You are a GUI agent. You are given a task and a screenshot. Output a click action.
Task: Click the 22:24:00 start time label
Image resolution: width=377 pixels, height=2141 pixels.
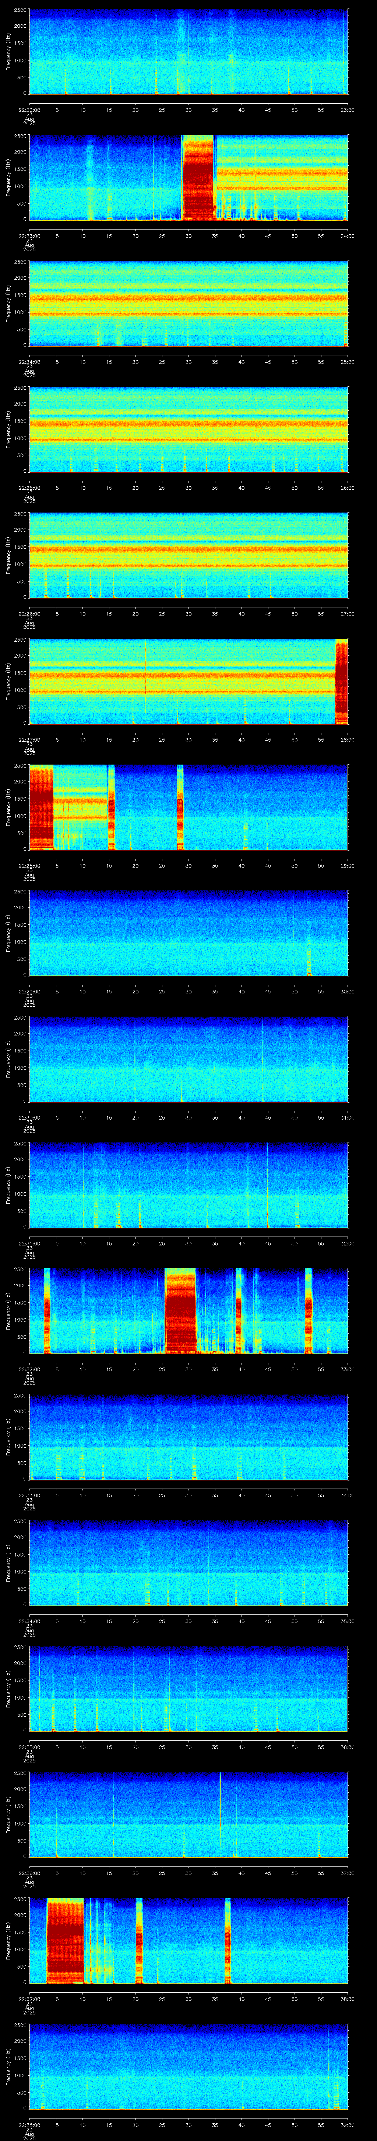pos(29,362)
